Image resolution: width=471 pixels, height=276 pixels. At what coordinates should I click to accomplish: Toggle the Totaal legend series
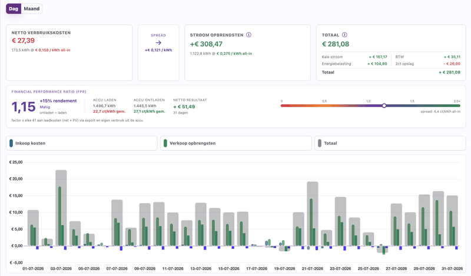coord(390,143)
